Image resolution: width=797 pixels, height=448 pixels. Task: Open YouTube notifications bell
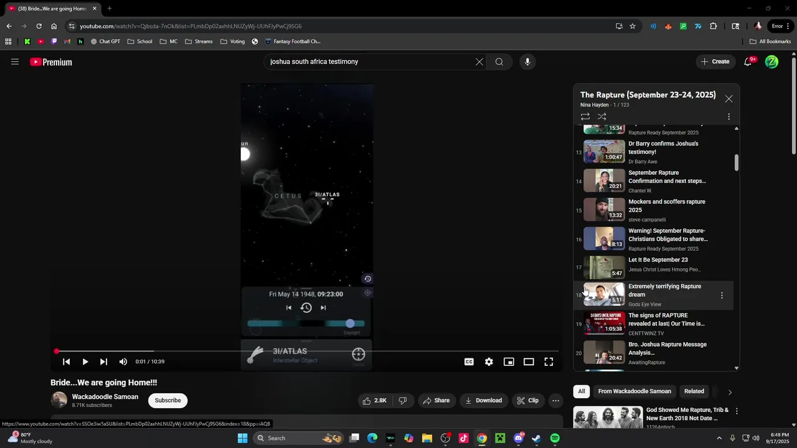tap(749, 62)
